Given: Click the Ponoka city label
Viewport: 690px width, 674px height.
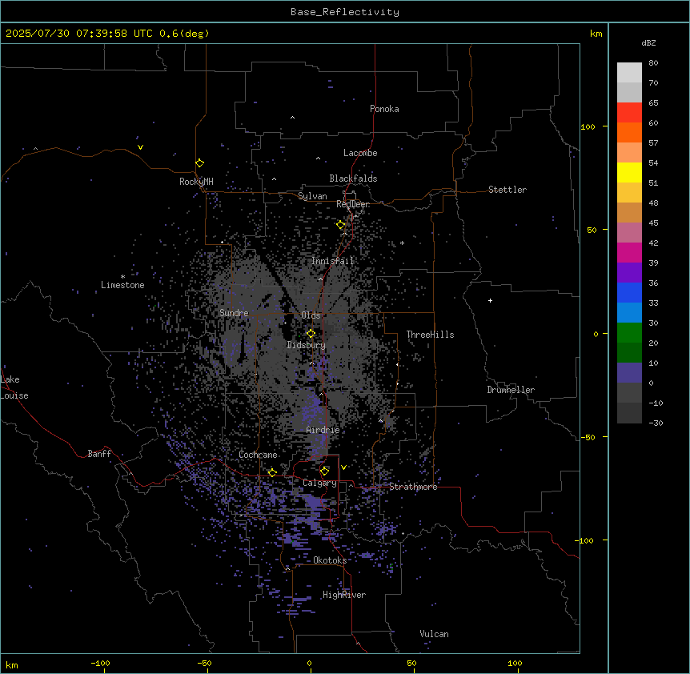Looking at the screenshot, I should [384, 109].
